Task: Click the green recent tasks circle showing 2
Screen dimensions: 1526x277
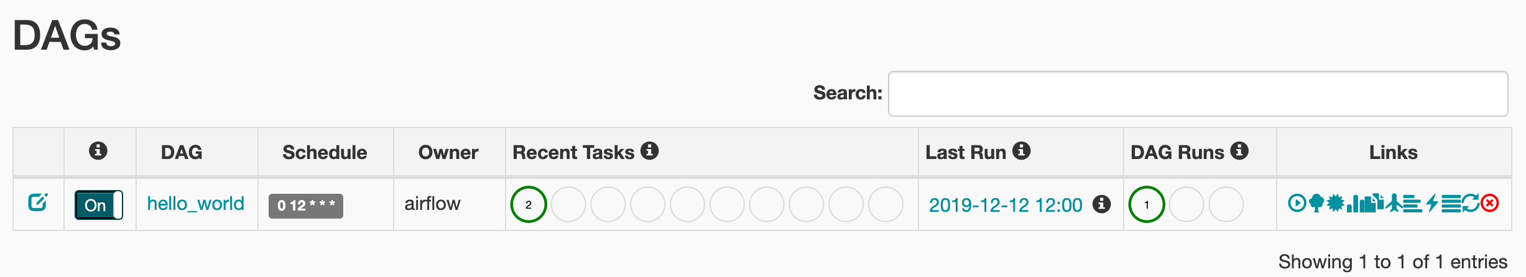Action: click(x=529, y=204)
